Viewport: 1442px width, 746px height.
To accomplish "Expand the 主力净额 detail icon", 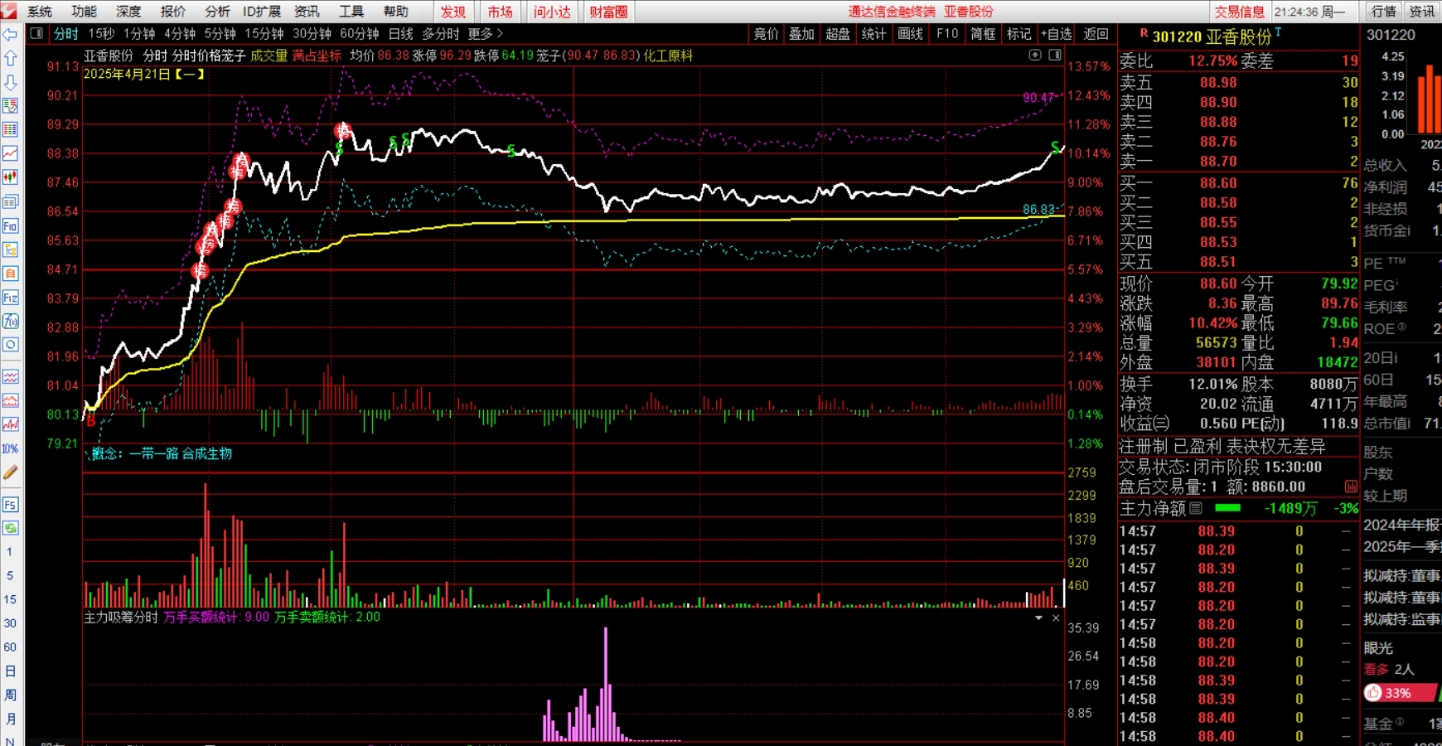I will (x=1196, y=508).
